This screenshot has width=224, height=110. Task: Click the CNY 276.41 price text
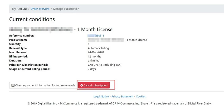pos(104,65)
